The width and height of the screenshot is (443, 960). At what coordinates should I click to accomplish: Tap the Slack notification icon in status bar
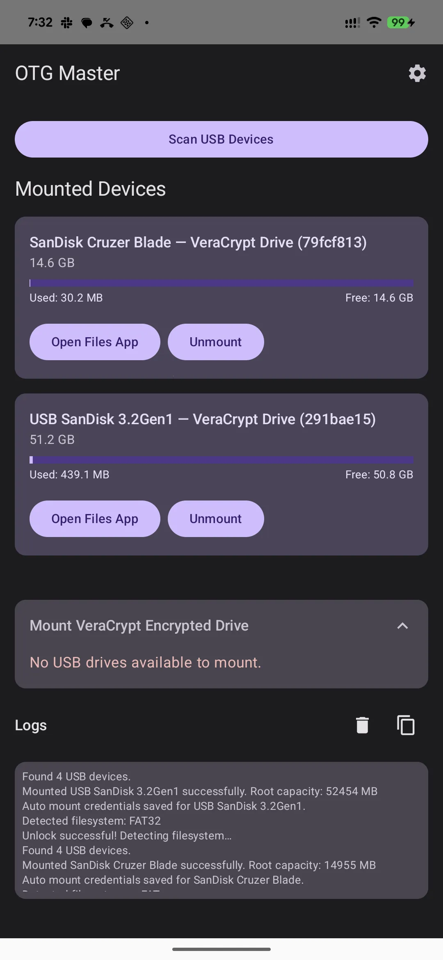point(66,23)
